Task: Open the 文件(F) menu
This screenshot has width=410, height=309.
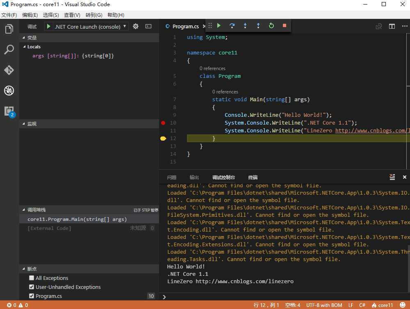Action: click(x=9, y=15)
